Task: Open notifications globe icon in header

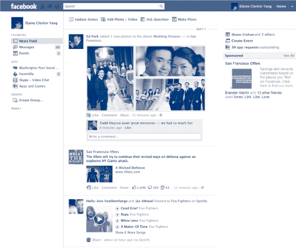Action: tap(57, 7)
